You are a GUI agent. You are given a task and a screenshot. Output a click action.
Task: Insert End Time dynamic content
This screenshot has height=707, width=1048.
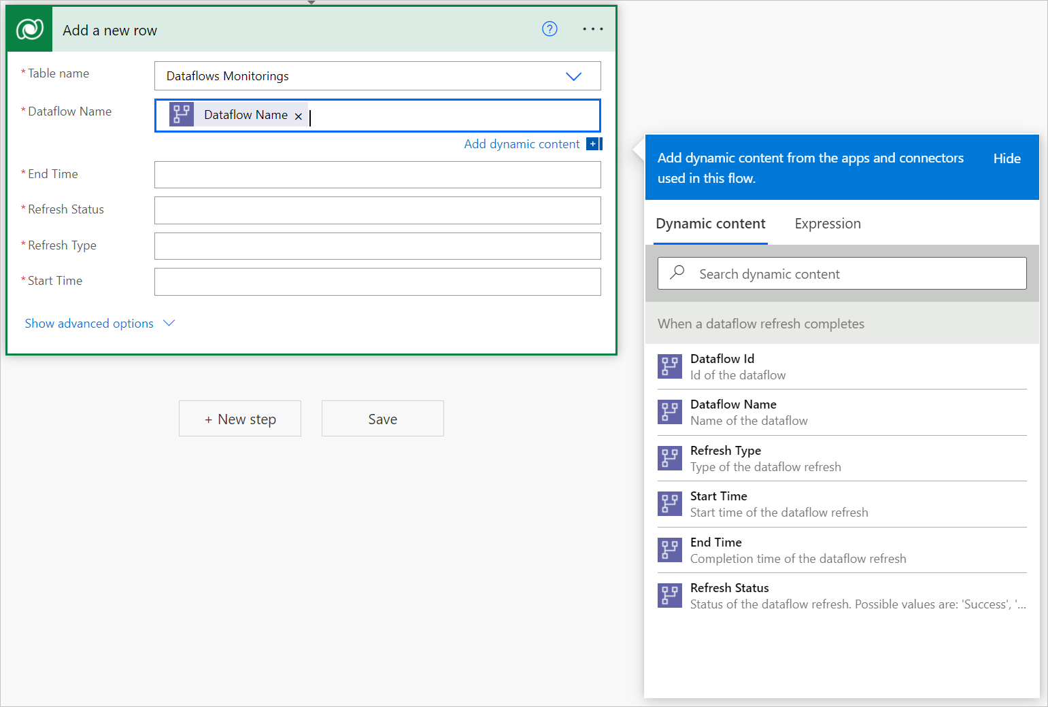click(841, 550)
